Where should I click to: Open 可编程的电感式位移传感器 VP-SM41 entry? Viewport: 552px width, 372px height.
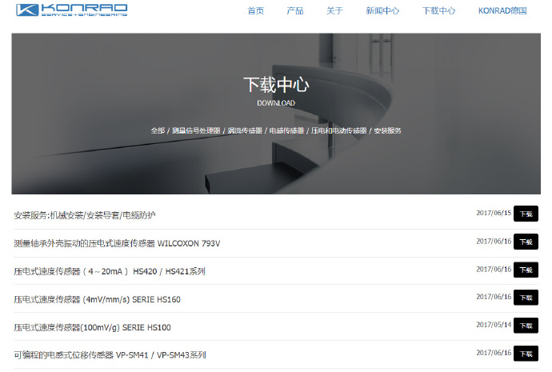click(x=110, y=355)
